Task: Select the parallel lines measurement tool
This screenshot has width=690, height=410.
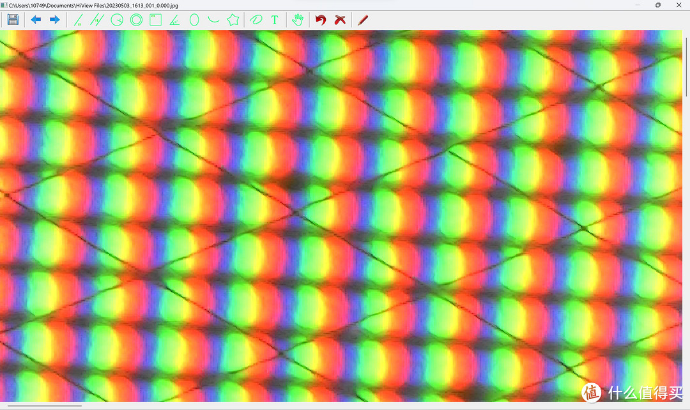Action: tap(97, 20)
